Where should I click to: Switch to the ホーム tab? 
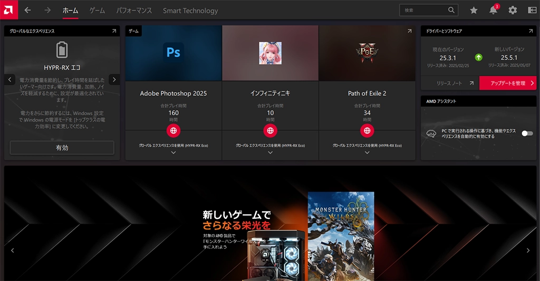click(x=70, y=11)
